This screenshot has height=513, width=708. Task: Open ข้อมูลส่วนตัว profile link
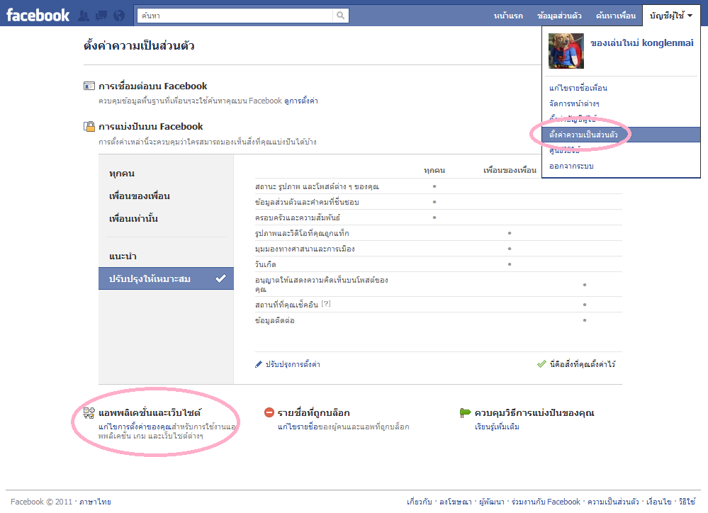(x=559, y=16)
